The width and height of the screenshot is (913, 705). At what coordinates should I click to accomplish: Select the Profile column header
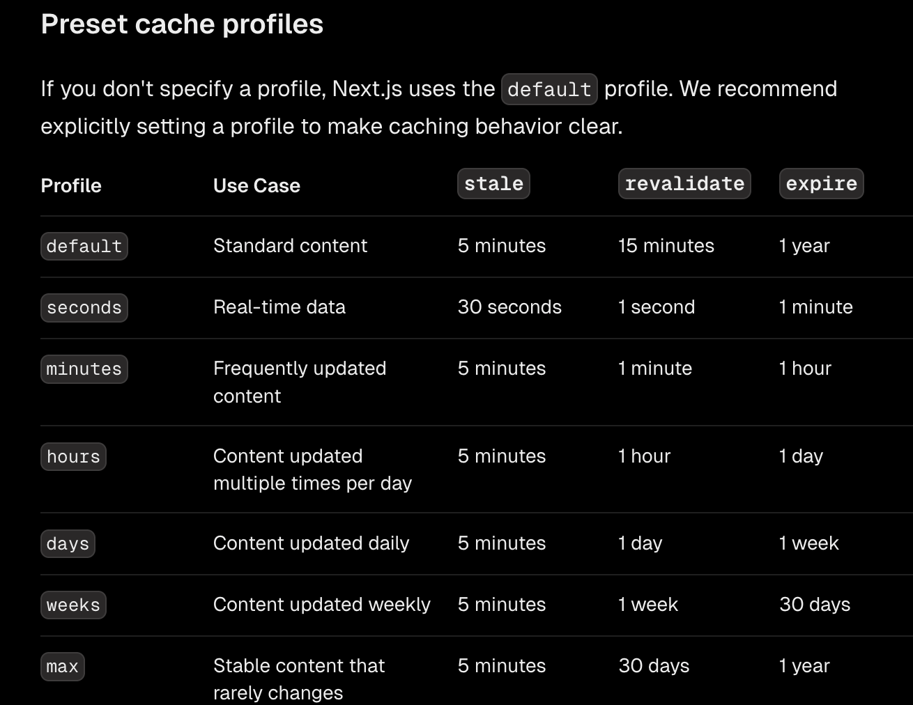71,185
